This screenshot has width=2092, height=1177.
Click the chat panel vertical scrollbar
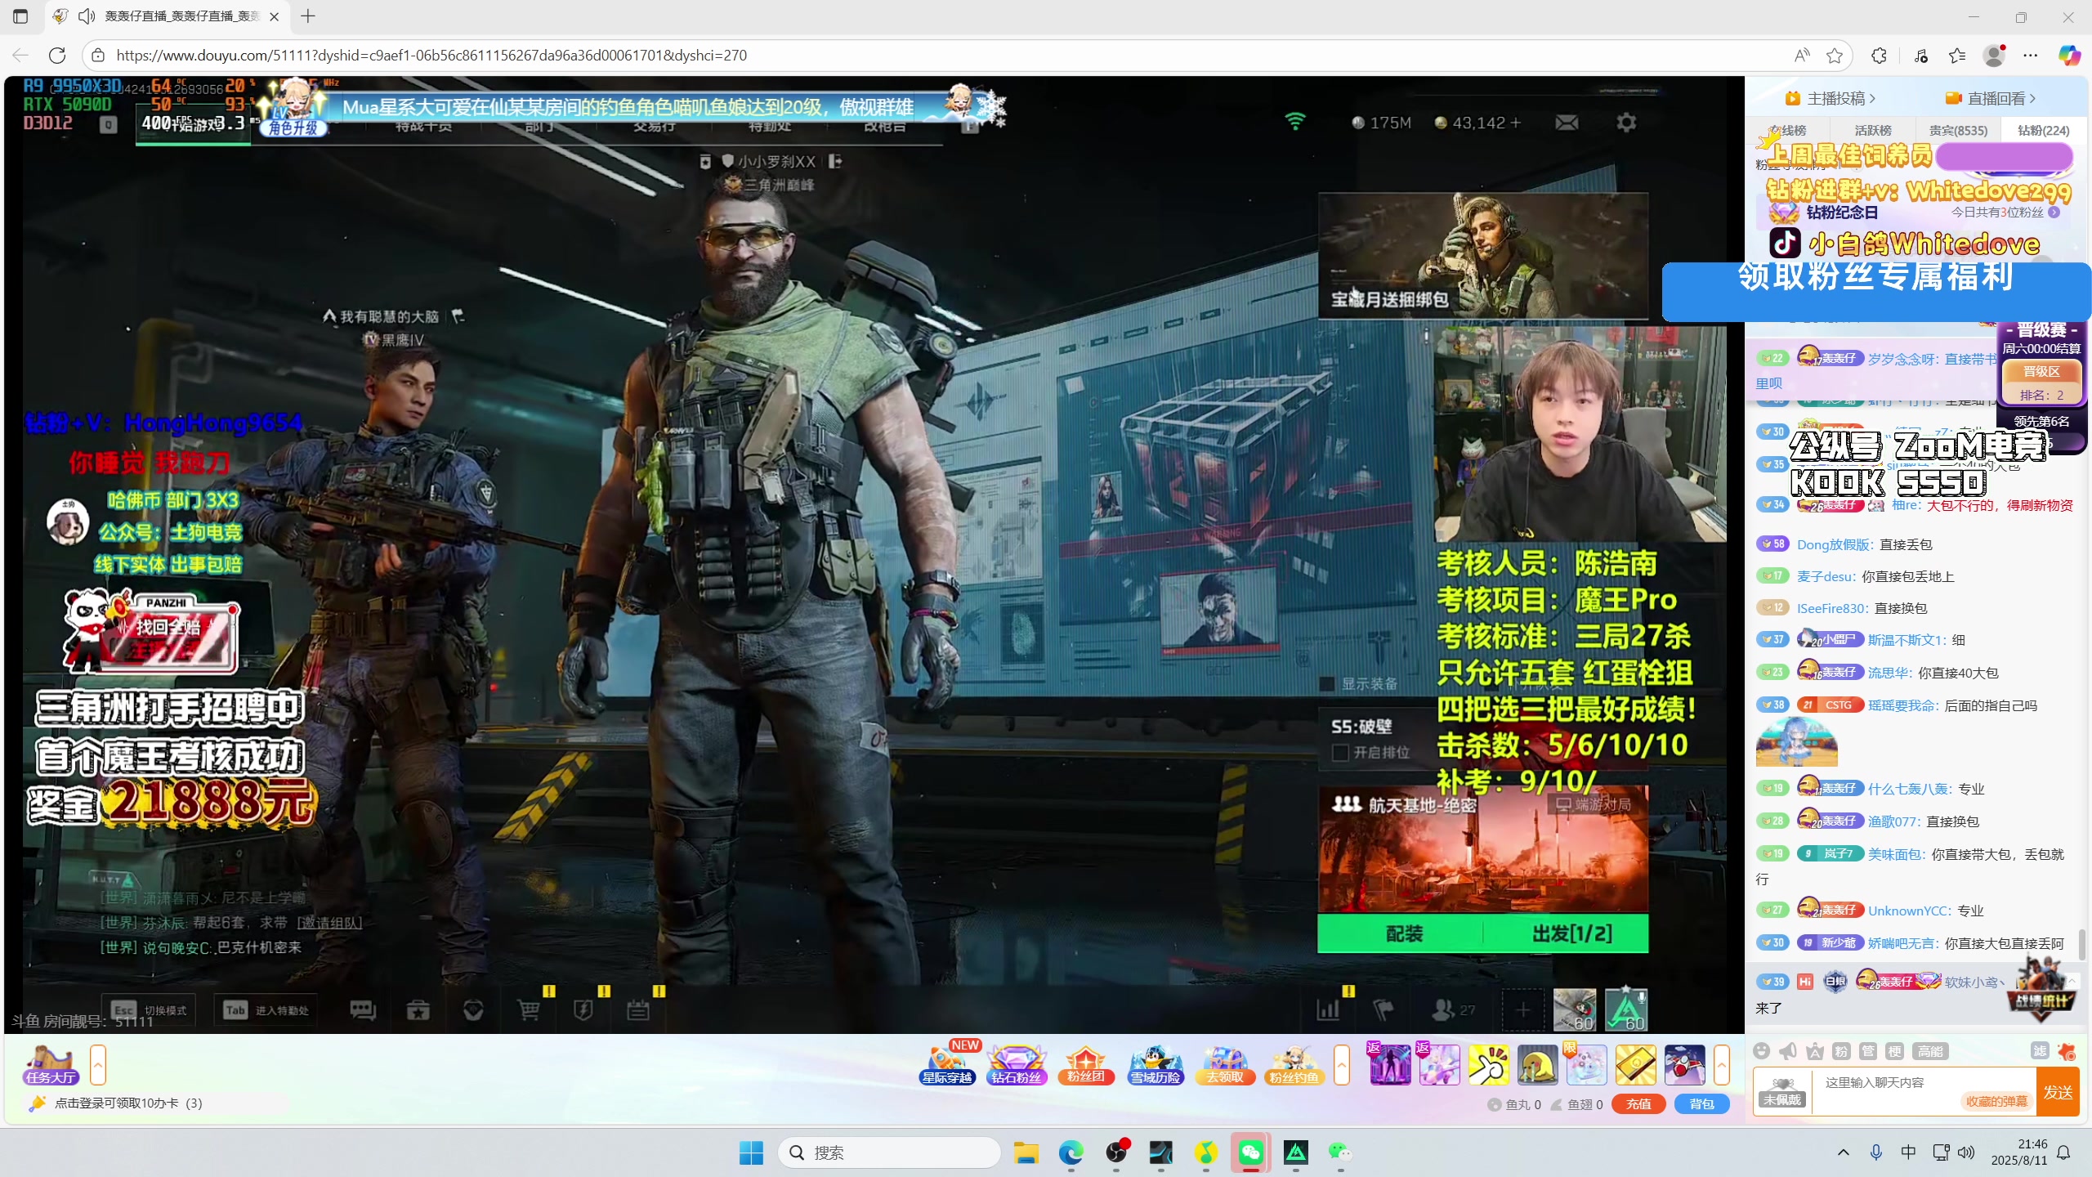click(2082, 944)
